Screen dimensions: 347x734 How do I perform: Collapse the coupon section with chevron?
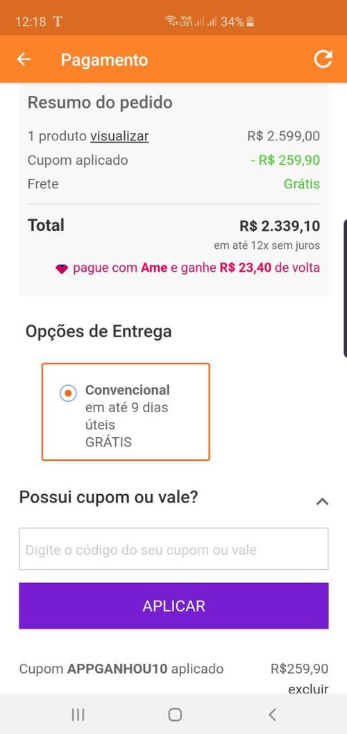tap(322, 501)
